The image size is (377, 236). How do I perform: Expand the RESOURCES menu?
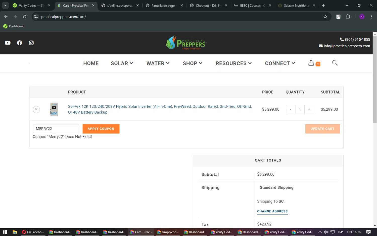[233, 63]
